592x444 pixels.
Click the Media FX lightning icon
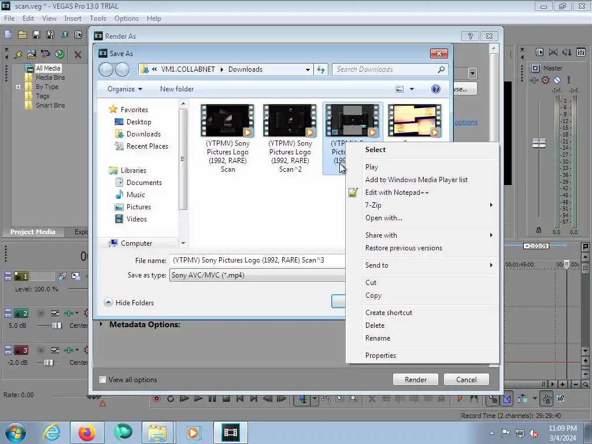(18, 54)
